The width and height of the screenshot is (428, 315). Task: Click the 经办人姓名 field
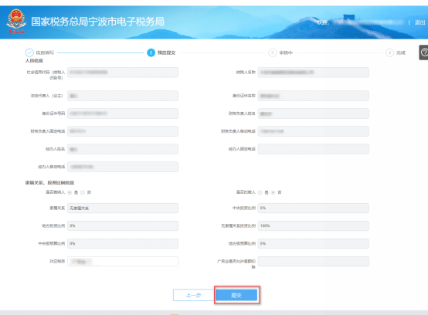[x=123, y=149]
